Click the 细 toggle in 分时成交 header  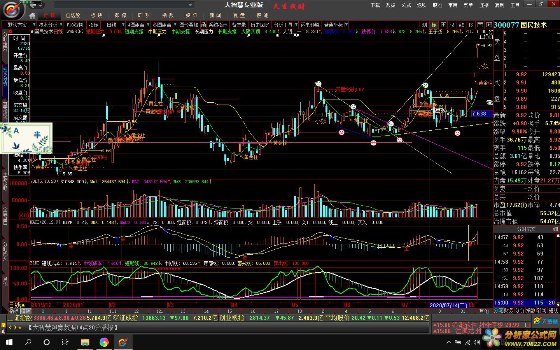pyautogui.click(x=555, y=229)
